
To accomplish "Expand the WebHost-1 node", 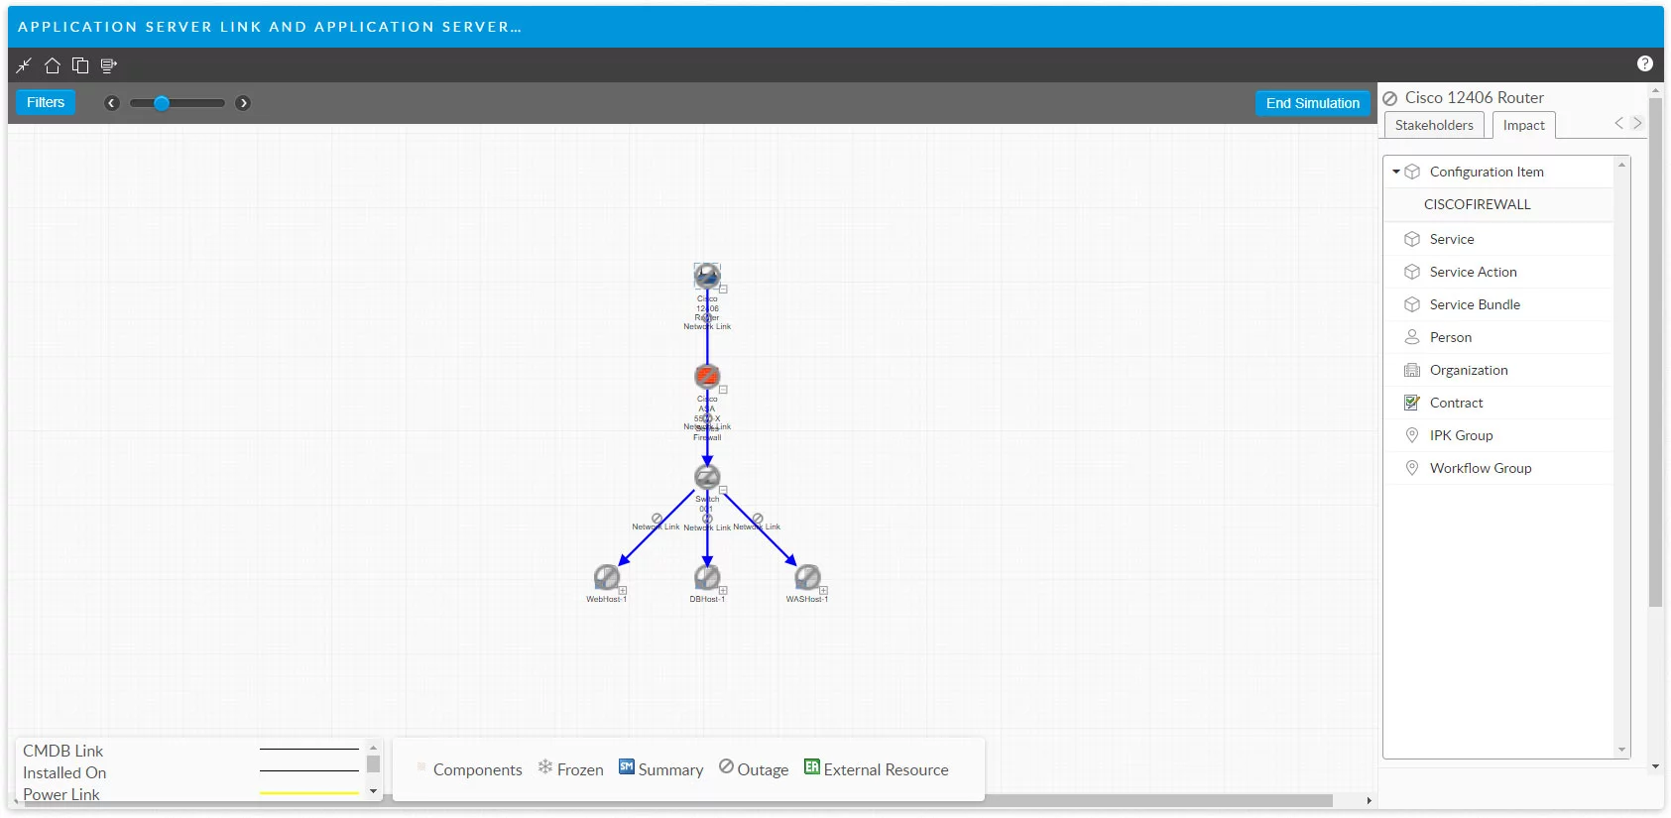I will click(623, 591).
